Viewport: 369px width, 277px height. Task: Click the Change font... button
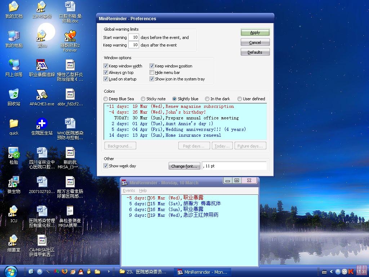184,166
